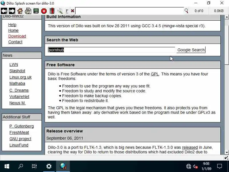The image size is (229, 172).
Task: Open the Nexus M. link
Action: coord(17,103)
